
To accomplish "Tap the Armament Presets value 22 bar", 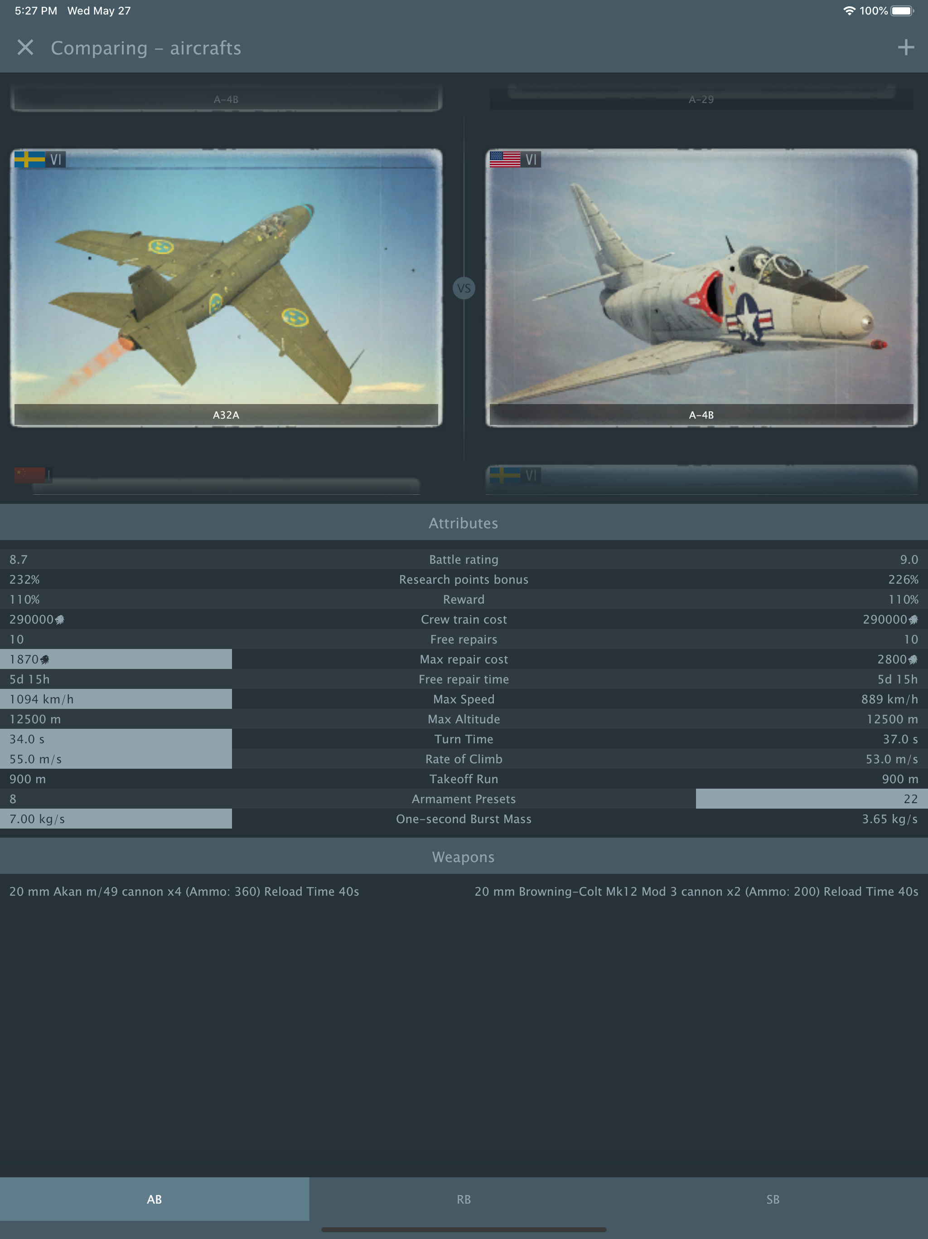I will (811, 799).
